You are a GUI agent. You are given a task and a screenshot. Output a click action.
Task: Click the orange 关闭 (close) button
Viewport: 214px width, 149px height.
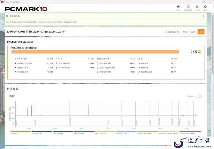[x=201, y=32]
